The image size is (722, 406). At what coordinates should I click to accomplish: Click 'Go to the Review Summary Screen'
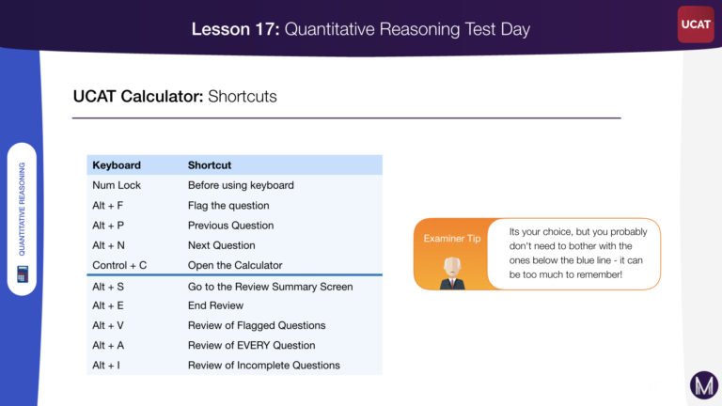tap(271, 287)
